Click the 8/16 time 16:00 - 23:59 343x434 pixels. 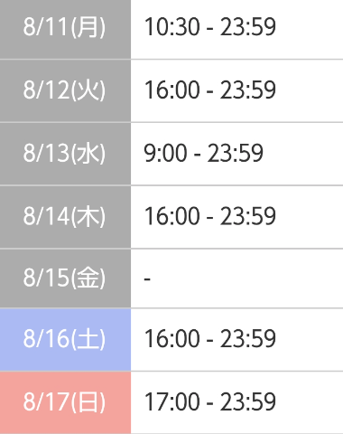tap(210, 338)
